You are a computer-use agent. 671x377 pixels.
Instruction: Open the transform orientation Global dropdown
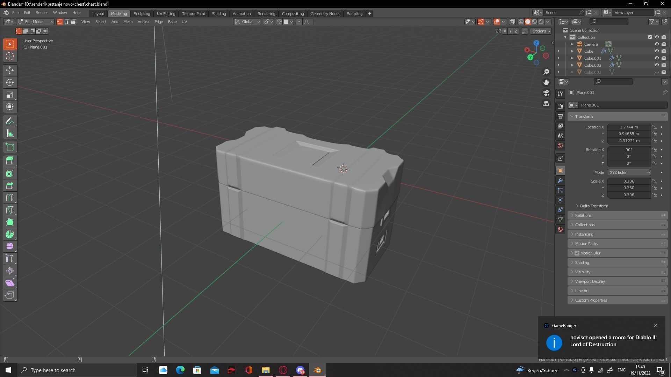(x=247, y=22)
